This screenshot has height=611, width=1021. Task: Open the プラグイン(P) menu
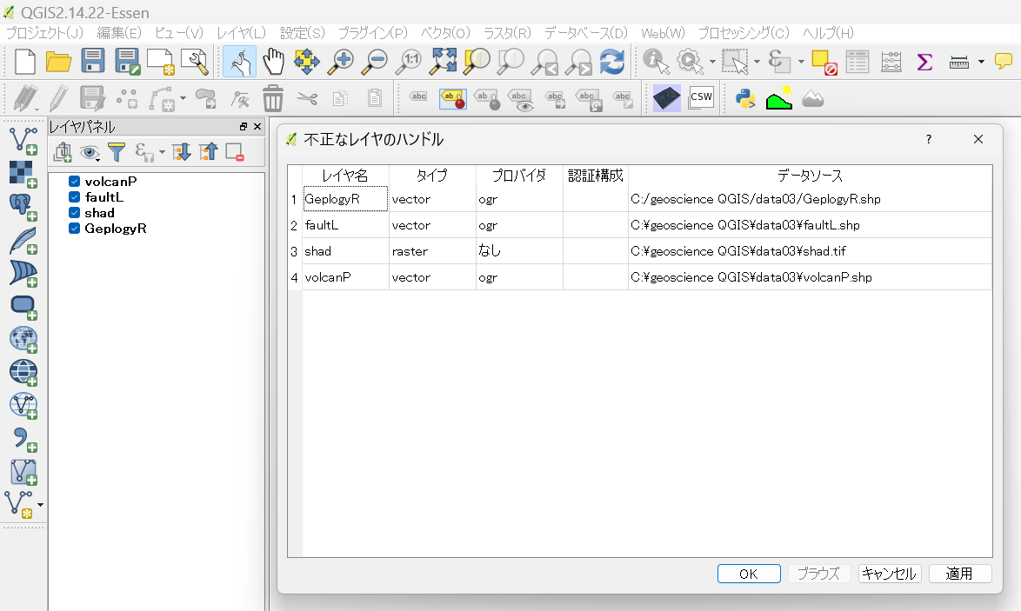point(372,33)
